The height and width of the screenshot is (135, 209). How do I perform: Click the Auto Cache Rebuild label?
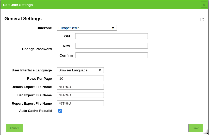pyautogui.click(x=35, y=111)
